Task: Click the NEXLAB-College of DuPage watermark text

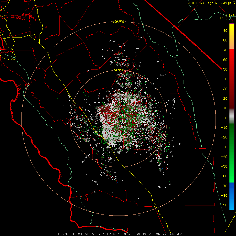Action: point(211,3)
